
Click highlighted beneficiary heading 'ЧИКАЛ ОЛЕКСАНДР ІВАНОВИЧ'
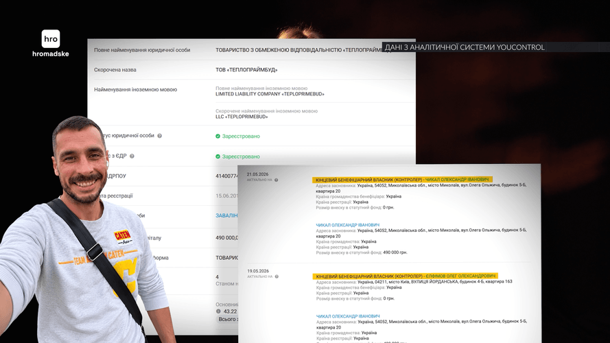coord(402,180)
